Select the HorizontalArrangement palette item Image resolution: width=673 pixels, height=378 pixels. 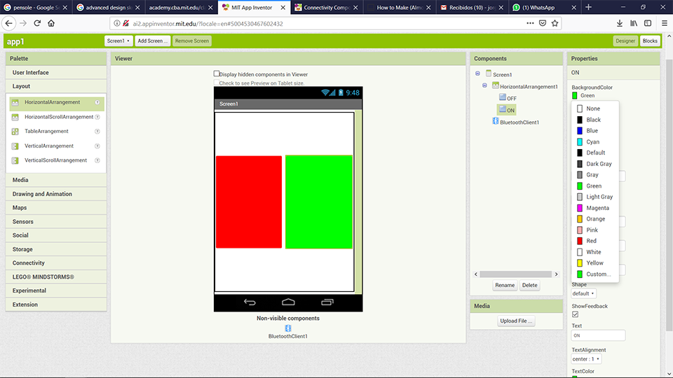tap(57, 102)
